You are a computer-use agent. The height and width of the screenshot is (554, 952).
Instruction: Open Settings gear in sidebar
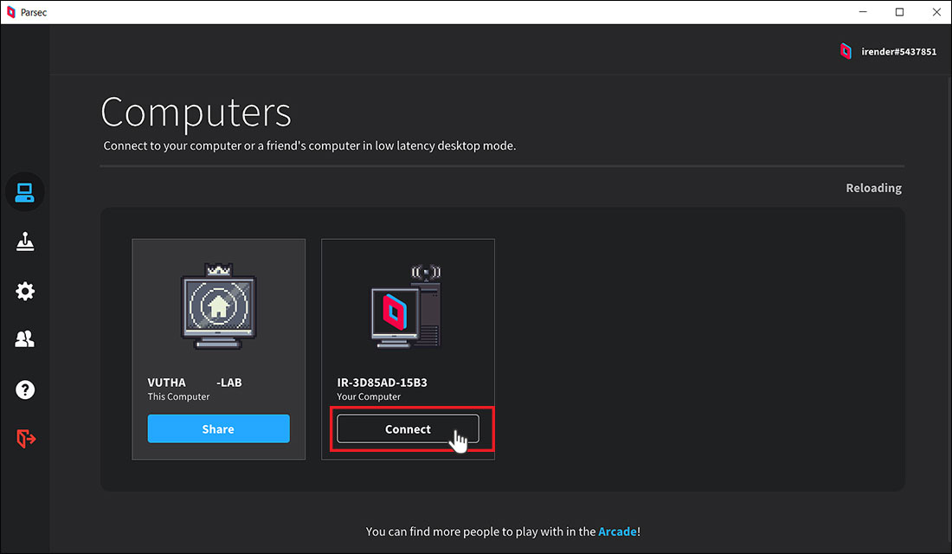[25, 291]
